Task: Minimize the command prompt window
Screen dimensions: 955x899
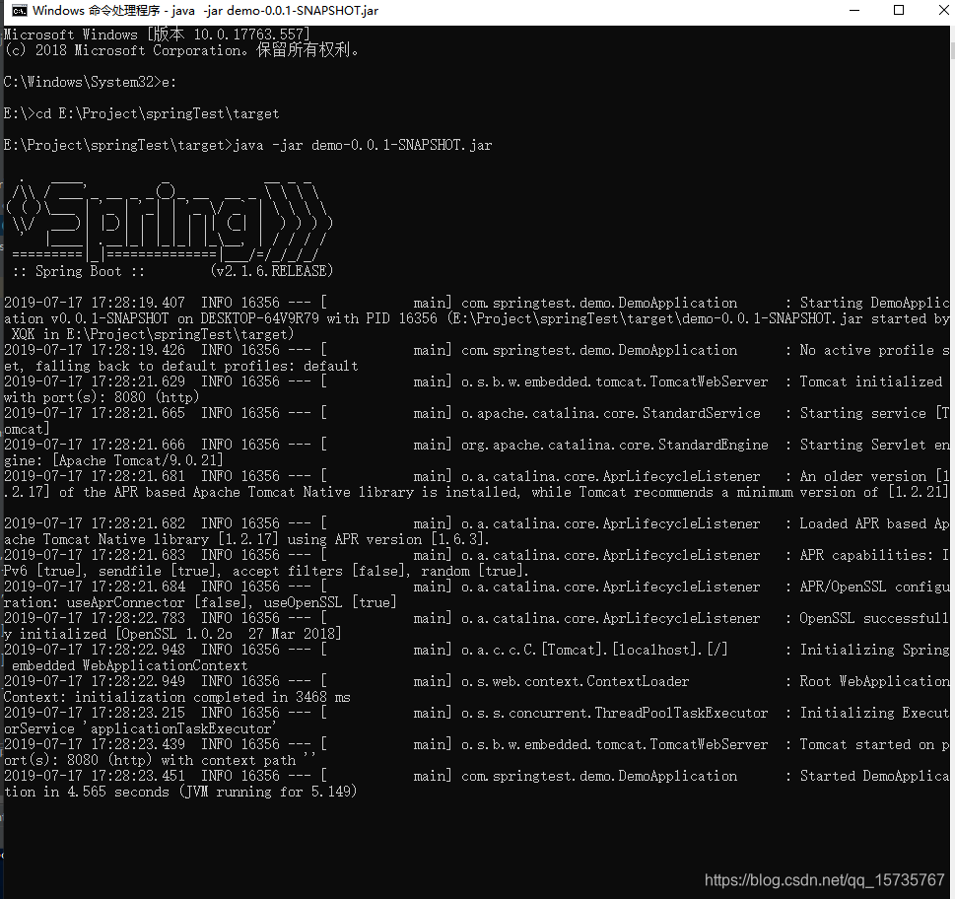Action: click(854, 11)
